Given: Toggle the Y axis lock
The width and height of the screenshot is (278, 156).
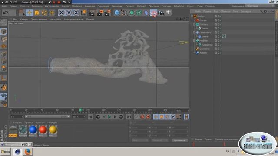Looking at the screenshot, I should tap(69, 13).
